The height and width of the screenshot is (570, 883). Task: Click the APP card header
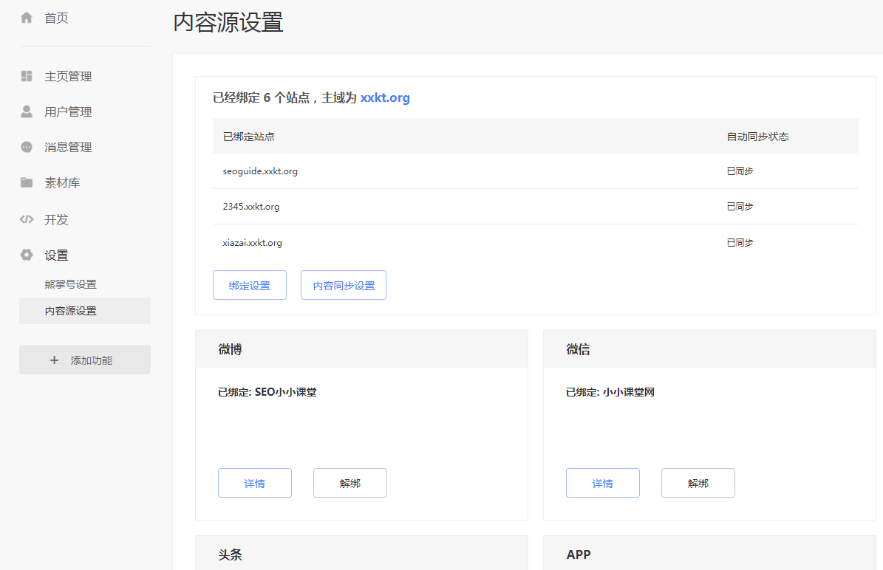(709, 553)
